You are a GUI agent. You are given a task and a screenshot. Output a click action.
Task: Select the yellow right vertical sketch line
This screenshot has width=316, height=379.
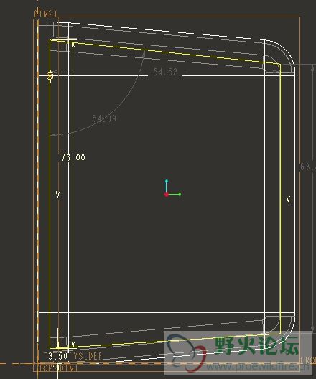tap(281, 199)
